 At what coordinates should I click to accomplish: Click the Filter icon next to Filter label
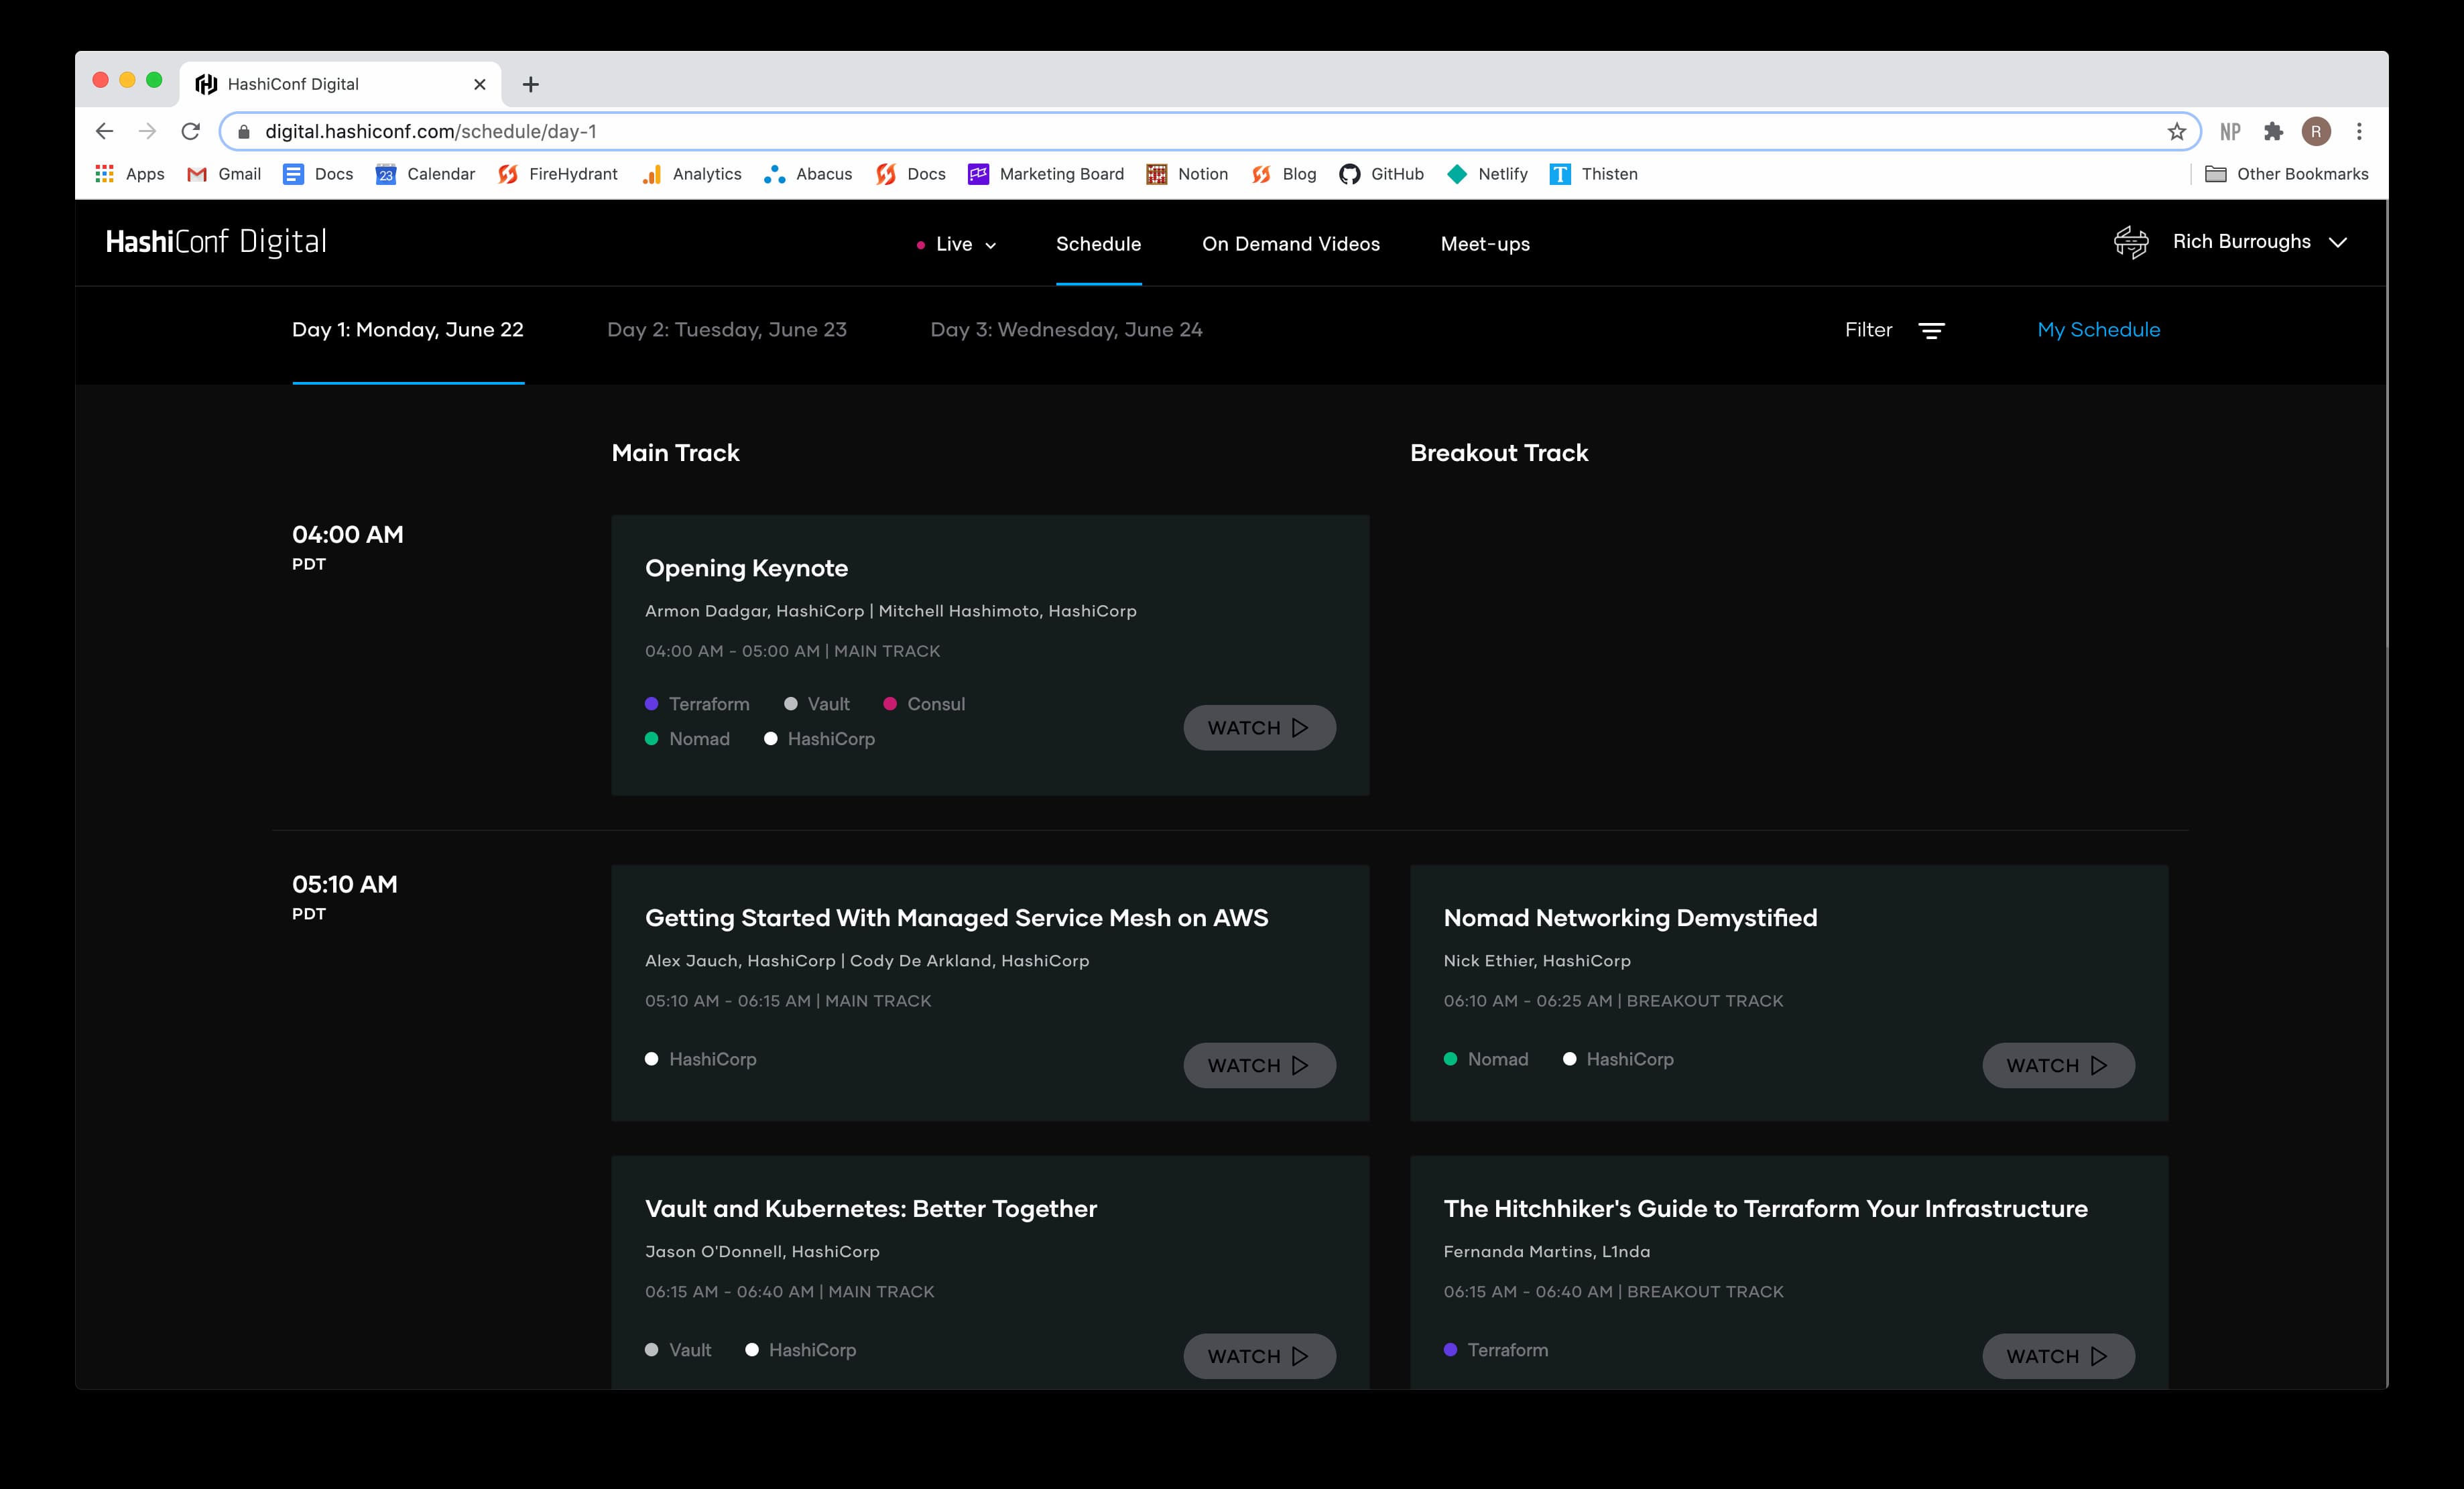click(x=1930, y=331)
